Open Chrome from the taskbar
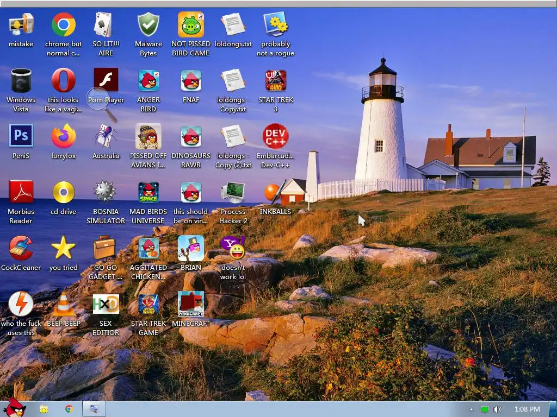 point(69,409)
